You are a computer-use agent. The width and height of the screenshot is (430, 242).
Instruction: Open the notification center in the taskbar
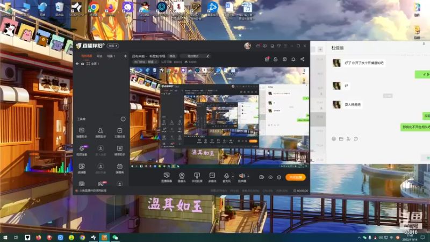point(422,237)
